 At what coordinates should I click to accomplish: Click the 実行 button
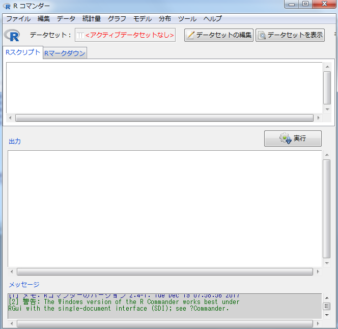click(x=293, y=139)
